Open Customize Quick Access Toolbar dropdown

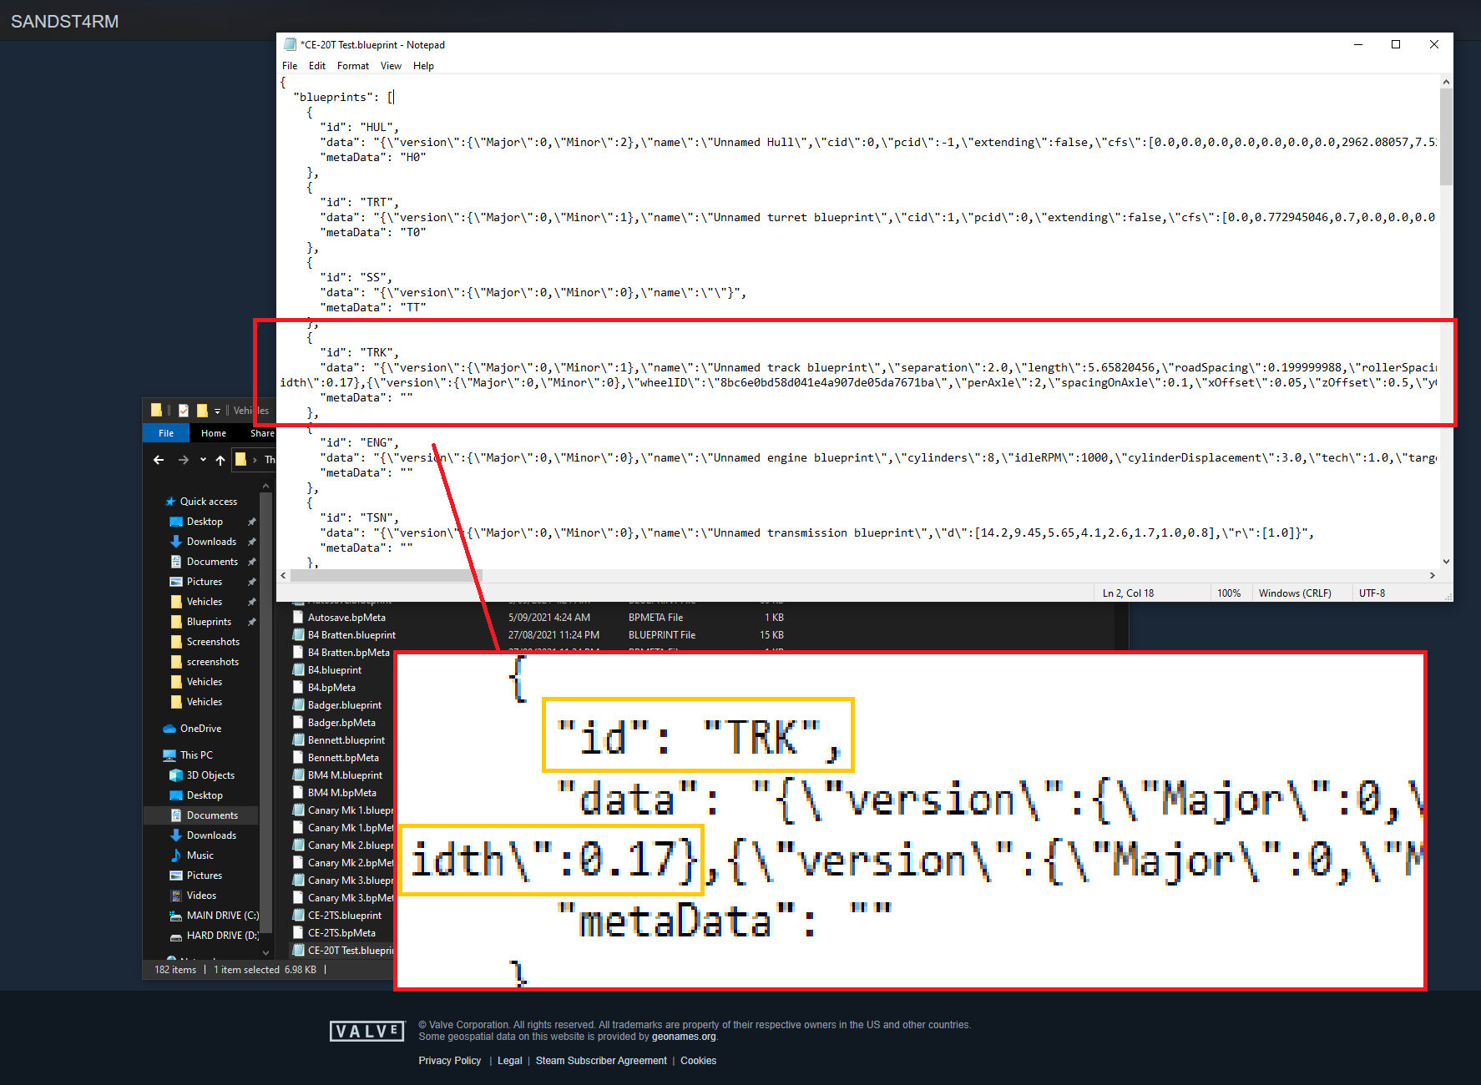(217, 411)
